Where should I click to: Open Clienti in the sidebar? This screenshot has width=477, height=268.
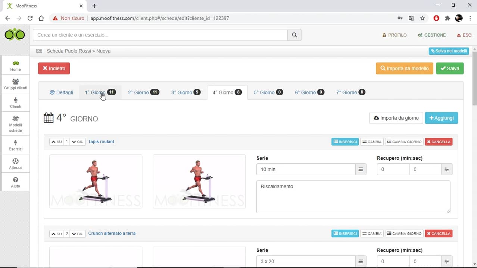(16, 103)
